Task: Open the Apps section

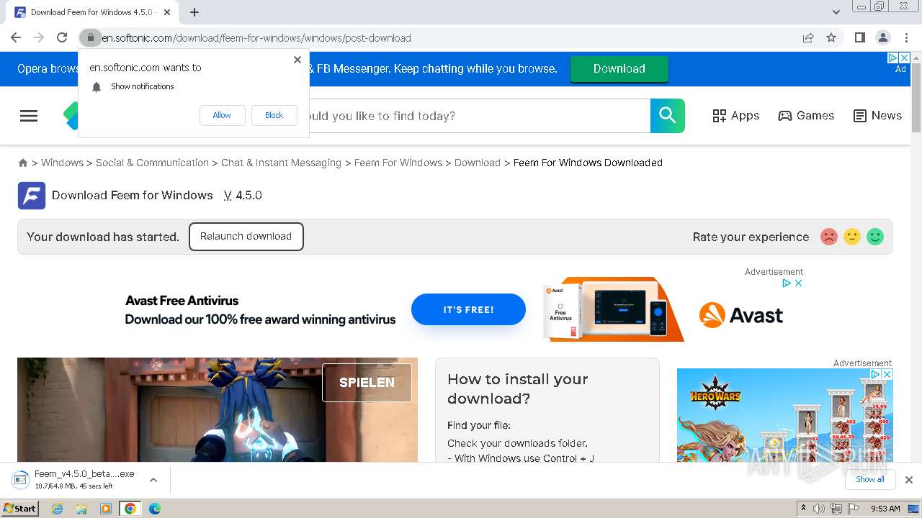Action: click(735, 116)
